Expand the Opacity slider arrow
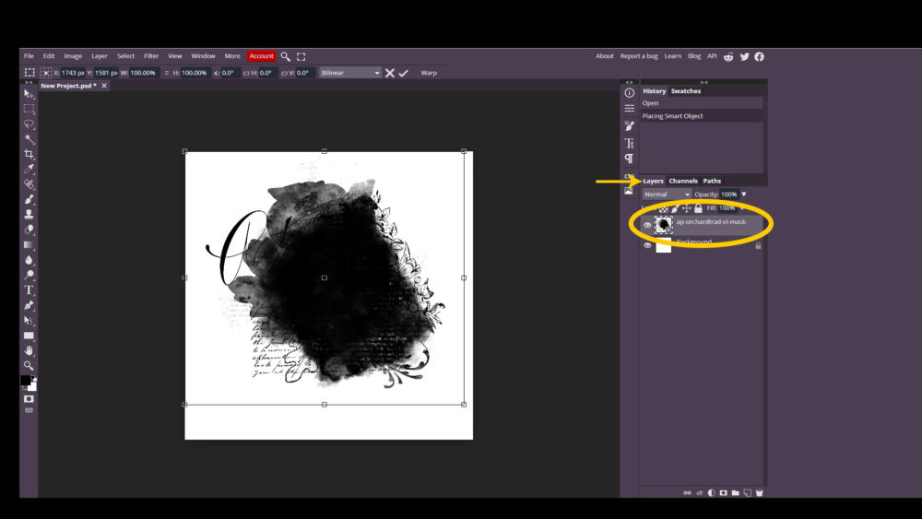This screenshot has width=922, height=519. click(x=744, y=195)
